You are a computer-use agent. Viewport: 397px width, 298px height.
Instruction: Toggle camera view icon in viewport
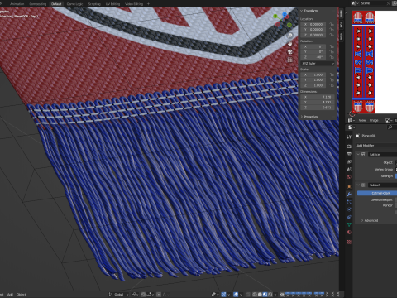point(289,51)
